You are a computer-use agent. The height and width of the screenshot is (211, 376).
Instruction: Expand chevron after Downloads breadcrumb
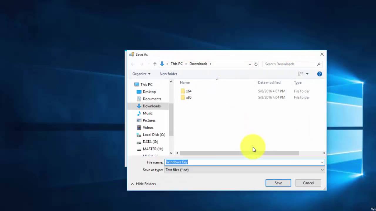tap(211, 64)
